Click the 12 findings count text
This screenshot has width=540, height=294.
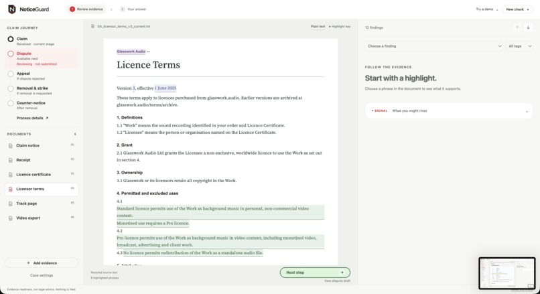click(x=374, y=27)
